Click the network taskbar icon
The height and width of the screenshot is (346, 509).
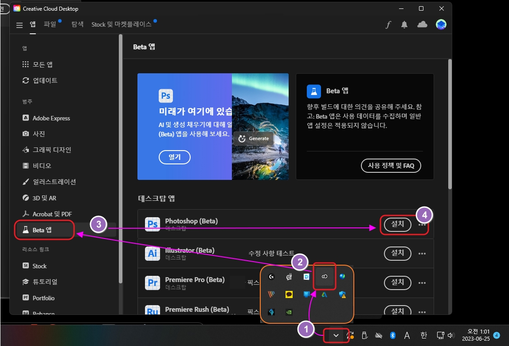pyautogui.click(x=441, y=335)
